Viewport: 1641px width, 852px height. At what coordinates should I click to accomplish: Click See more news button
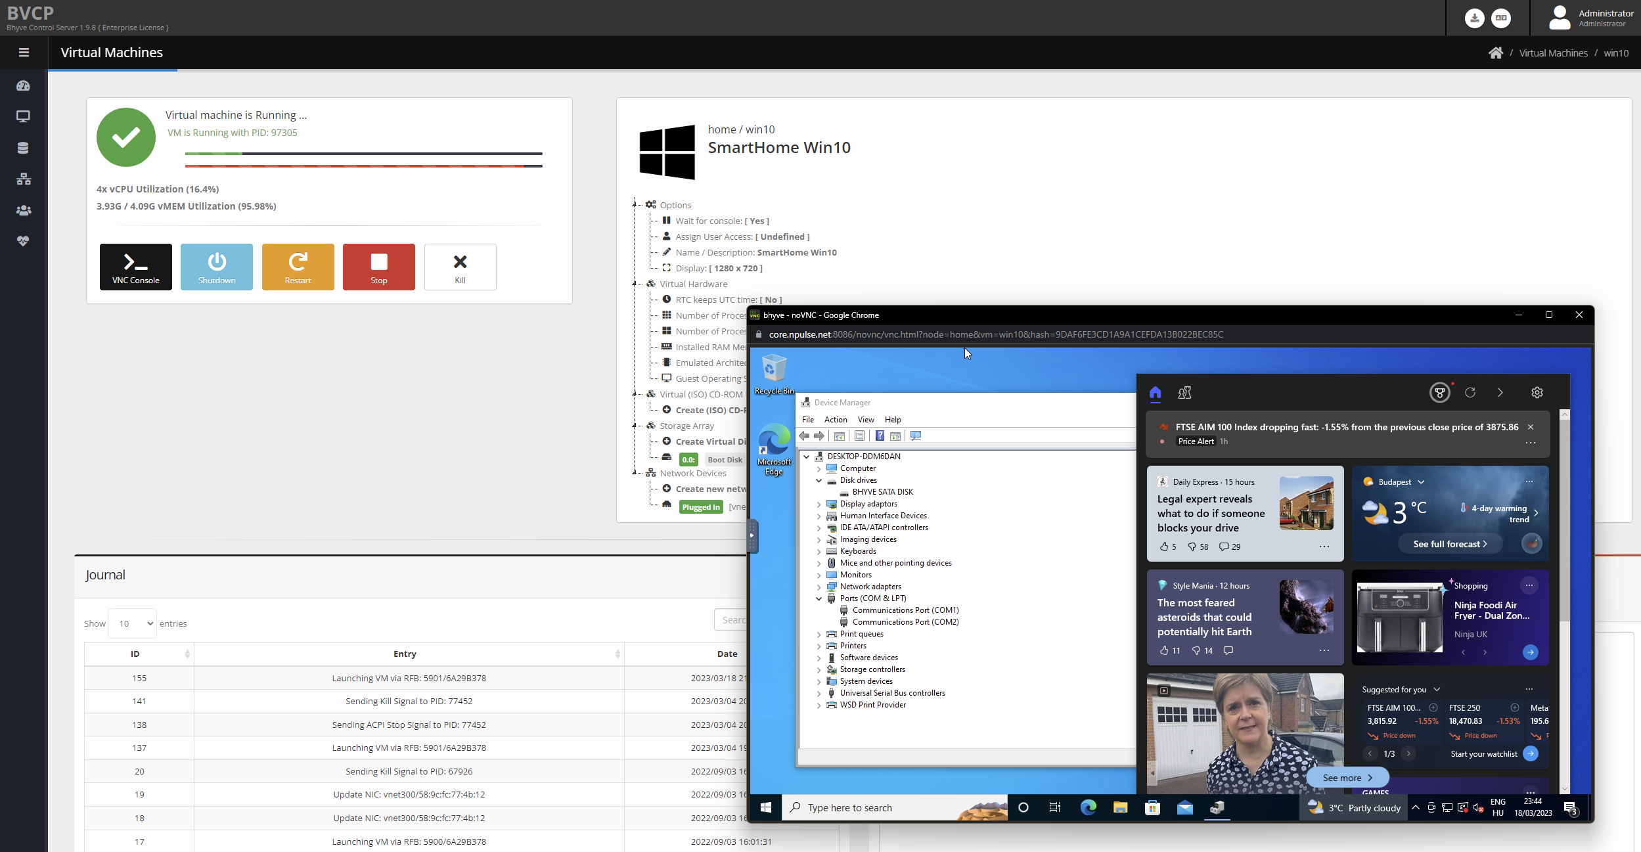coord(1347,778)
